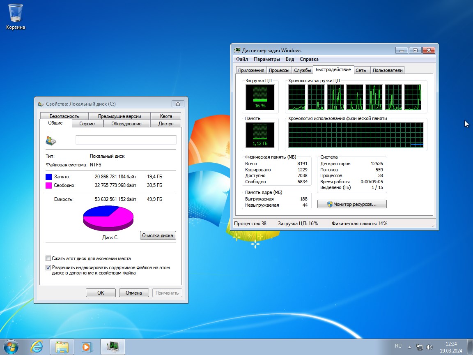
Task: Click the network tray icon
Action: (419, 347)
